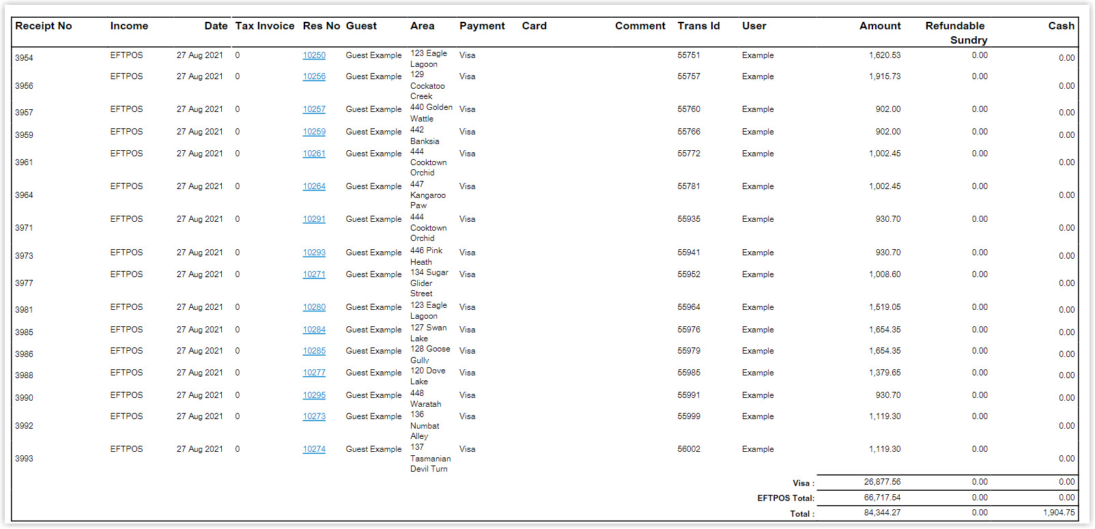1095x529 pixels.
Task: Open reservation link 10284
Action: coord(314,330)
